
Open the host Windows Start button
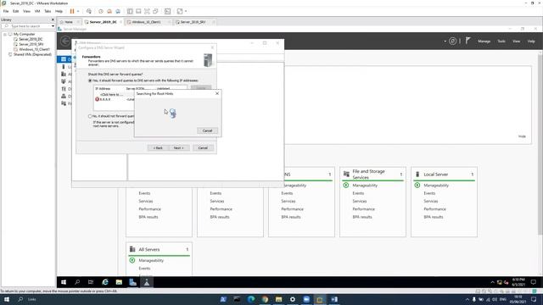point(6,299)
